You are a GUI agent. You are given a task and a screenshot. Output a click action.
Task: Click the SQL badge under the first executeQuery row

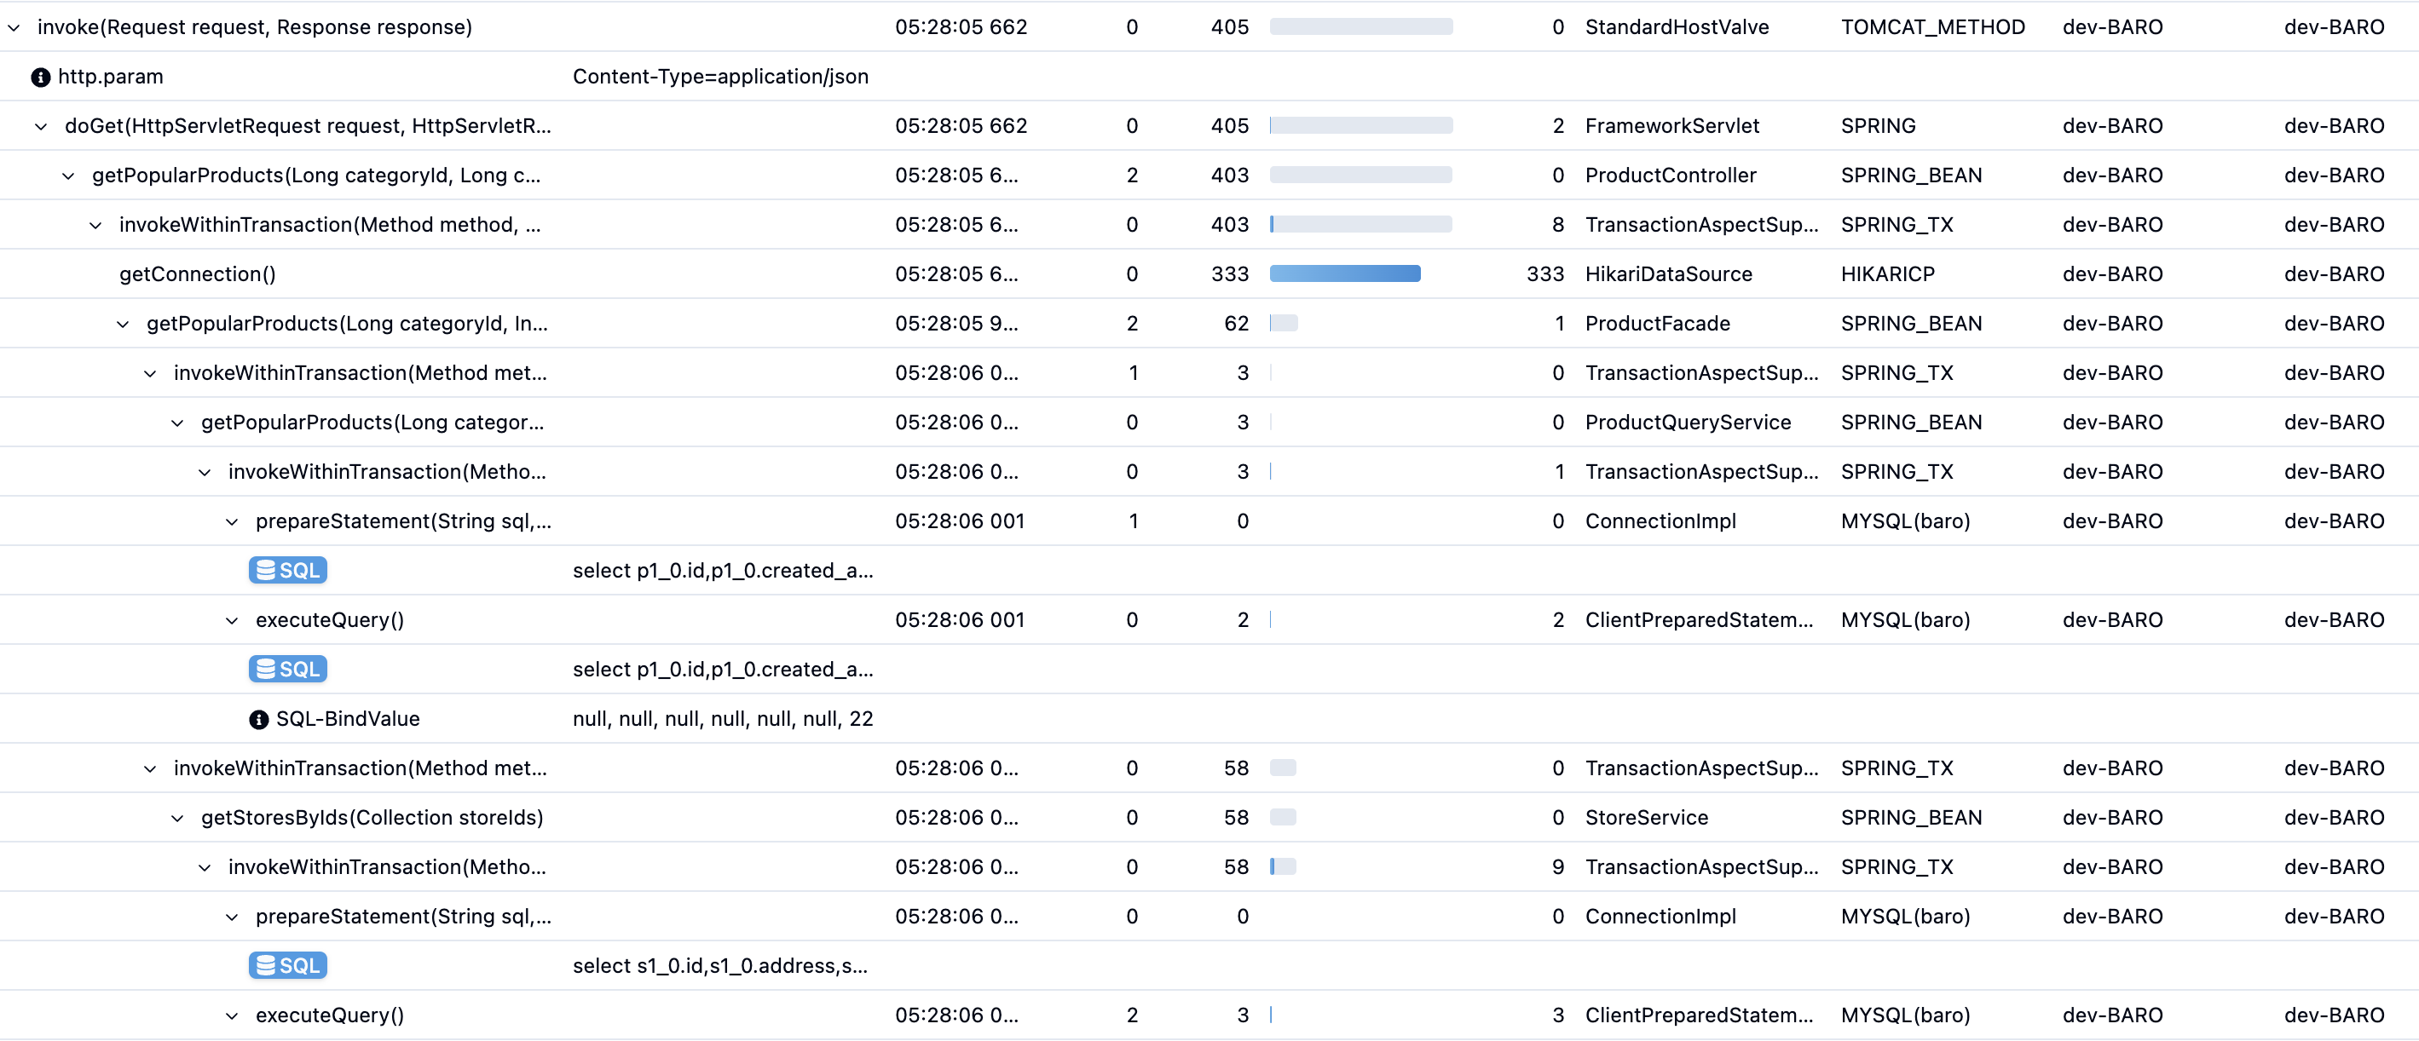pyautogui.click(x=287, y=669)
